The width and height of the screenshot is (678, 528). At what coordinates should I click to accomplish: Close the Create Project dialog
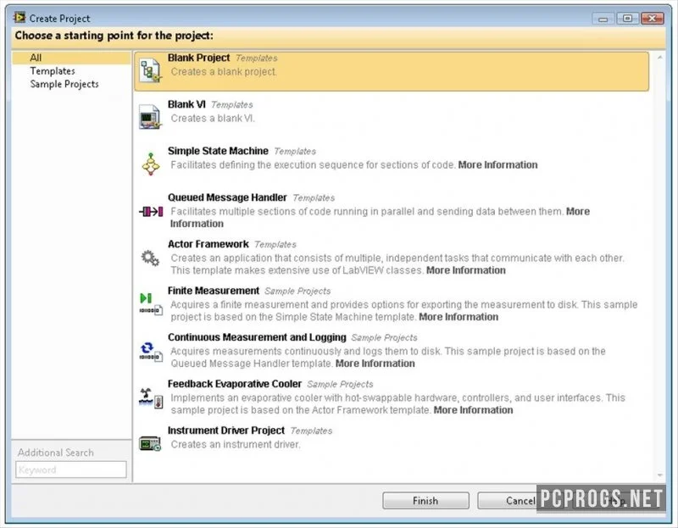(x=652, y=19)
